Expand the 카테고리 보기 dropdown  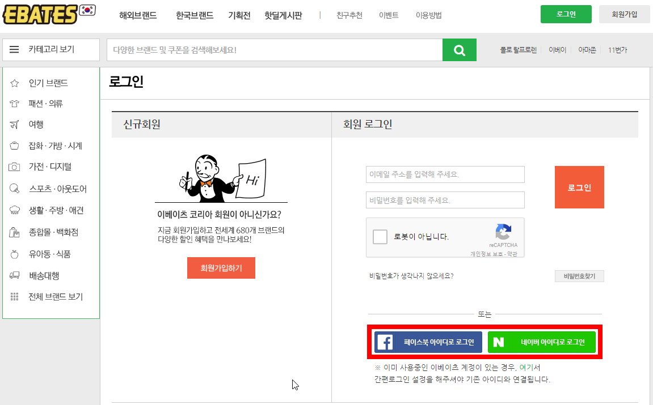click(x=51, y=50)
